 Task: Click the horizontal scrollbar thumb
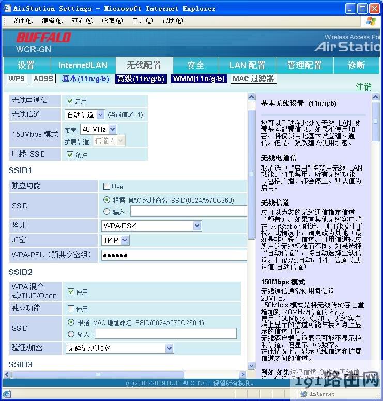pos(98,375)
